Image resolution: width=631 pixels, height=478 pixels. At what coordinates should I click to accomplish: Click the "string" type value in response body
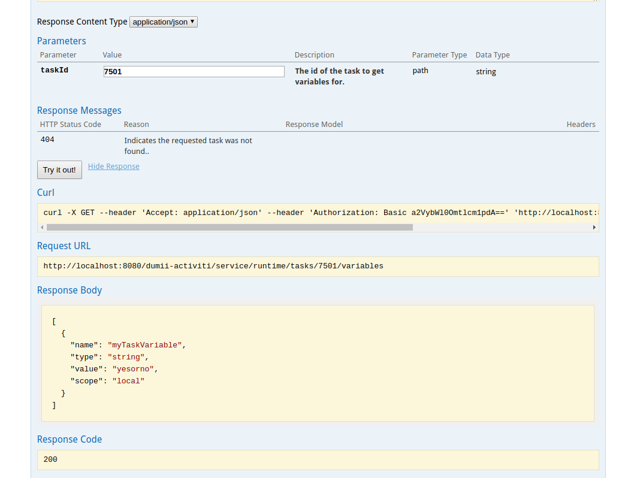126,357
